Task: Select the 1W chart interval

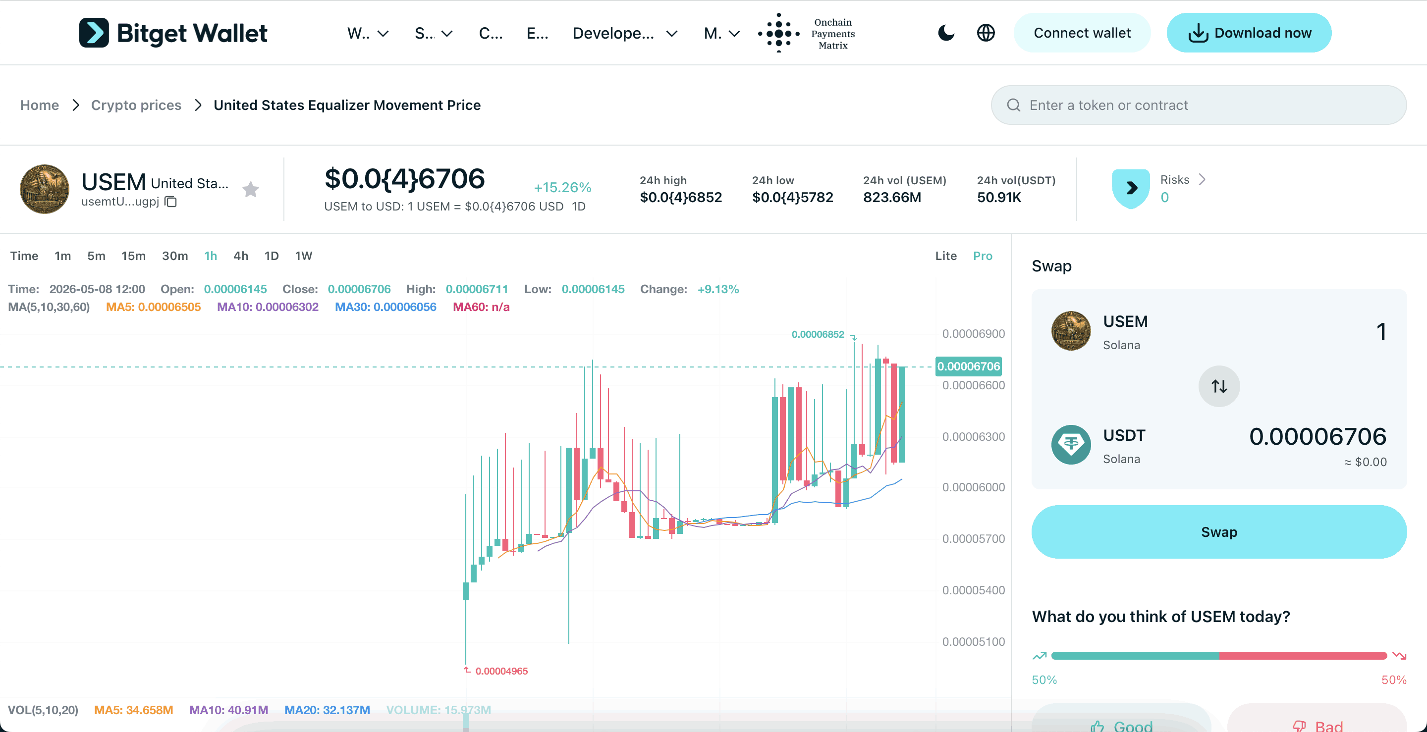Action: pos(304,256)
